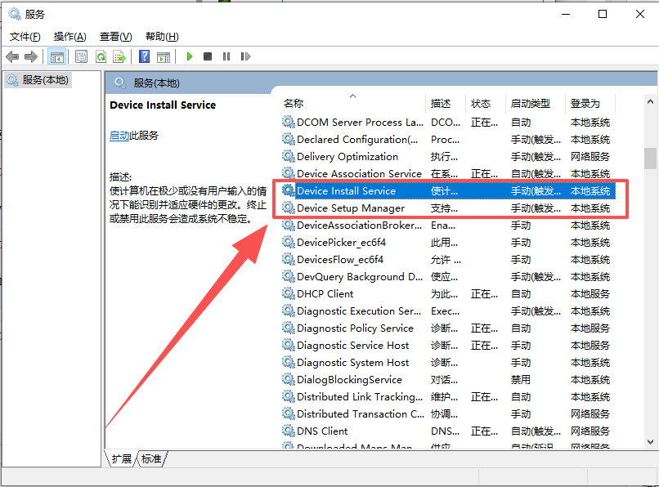Switch to the 标准 tab
Viewport: 659px width, 487px height.
[x=151, y=459]
